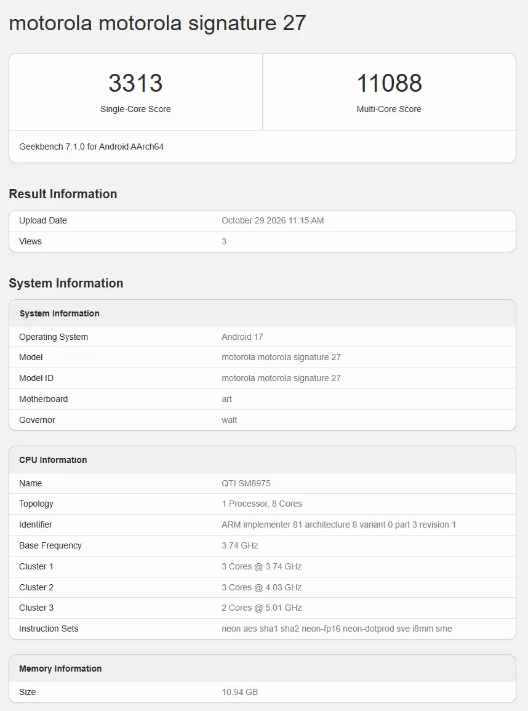Click the 'Cluster 2' row label

tap(36, 587)
